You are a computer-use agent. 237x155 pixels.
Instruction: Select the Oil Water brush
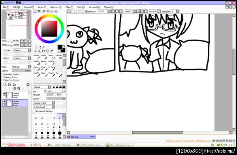(51, 69)
